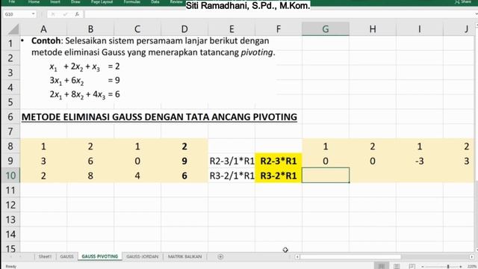Switch to Page Break Preview icon
This screenshot has height=269, width=478.
412,266
